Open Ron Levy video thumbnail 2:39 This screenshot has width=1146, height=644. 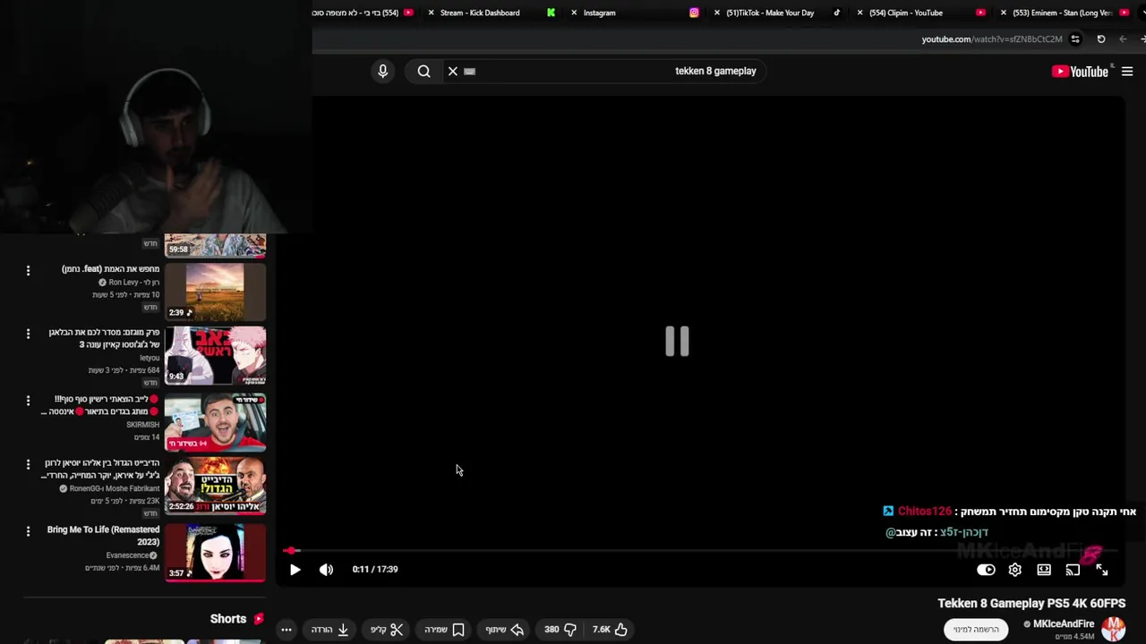(x=216, y=292)
